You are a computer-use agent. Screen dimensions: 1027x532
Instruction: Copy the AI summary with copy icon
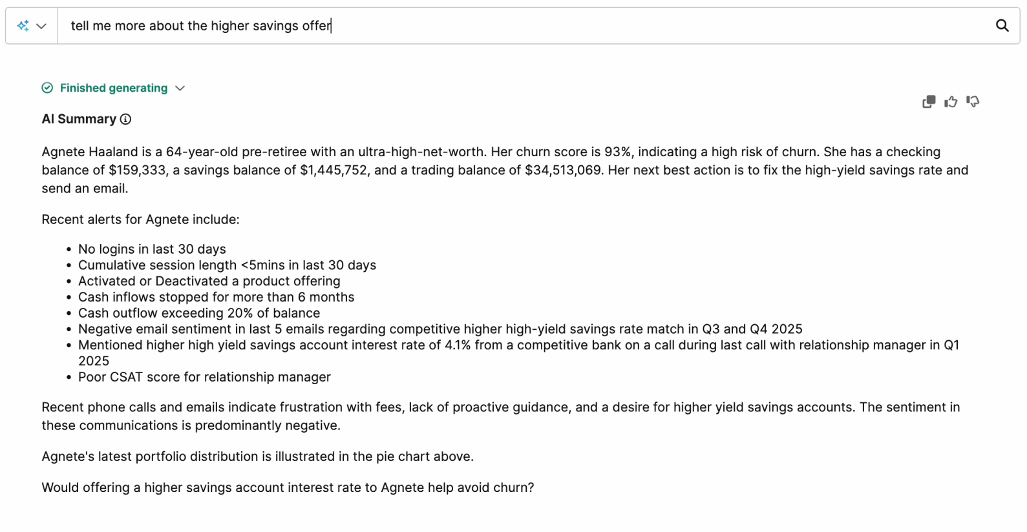point(929,101)
